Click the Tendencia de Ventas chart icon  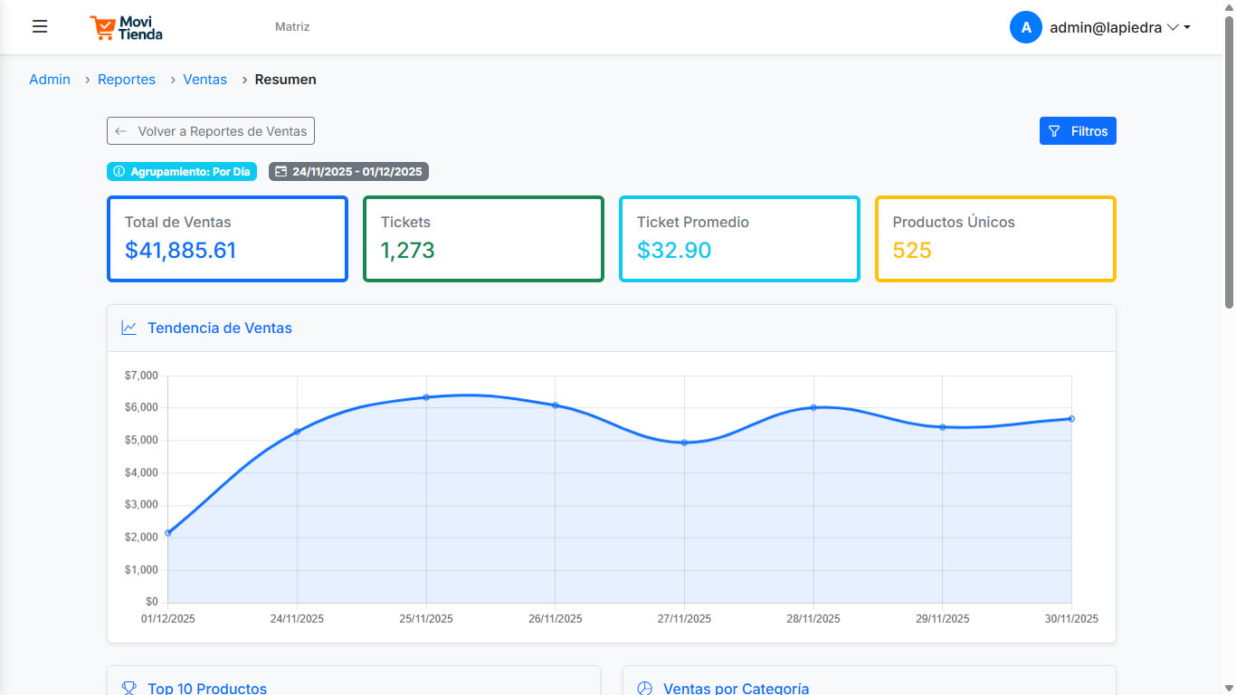click(x=129, y=328)
